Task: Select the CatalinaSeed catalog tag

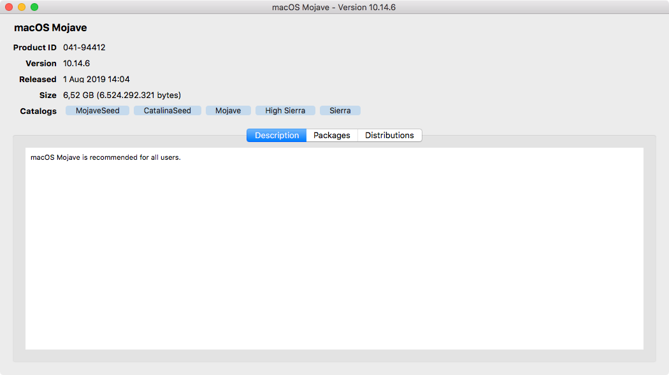Action: [x=167, y=110]
